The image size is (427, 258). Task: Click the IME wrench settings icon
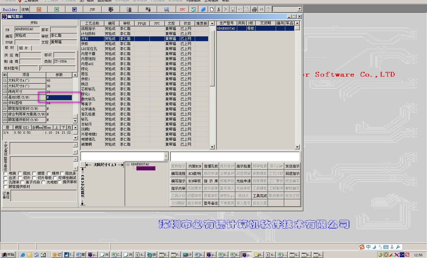coord(398,247)
